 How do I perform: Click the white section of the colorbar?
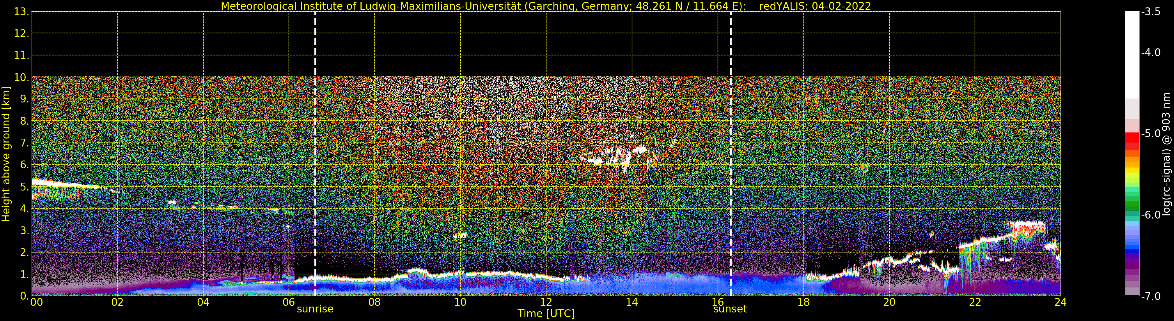(x=1132, y=55)
